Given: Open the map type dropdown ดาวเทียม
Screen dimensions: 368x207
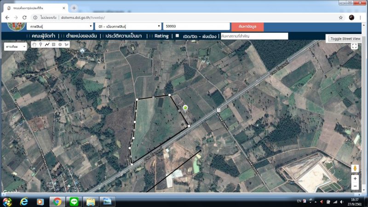Looking at the screenshot, I should (16, 47).
